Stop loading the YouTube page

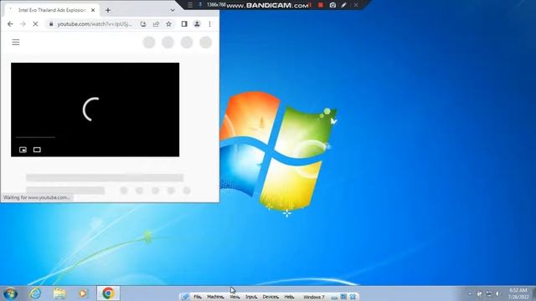35,24
